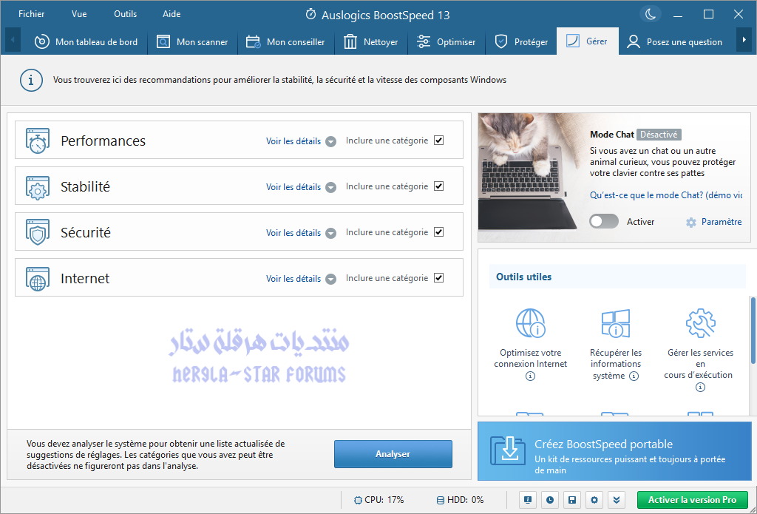
Task: Click the Paramètre gear icon
Action: click(x=691, y=222)
